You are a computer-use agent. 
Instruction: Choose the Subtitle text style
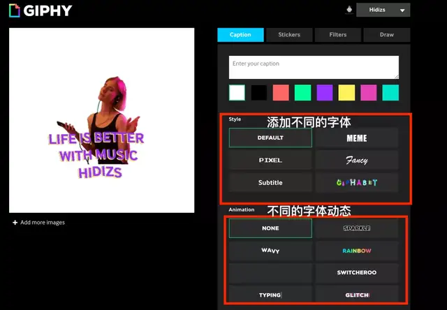tap(270, 183)
